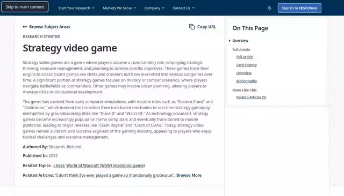Open Markets We Serve menu
344x196 pixels.
[119, 8]
